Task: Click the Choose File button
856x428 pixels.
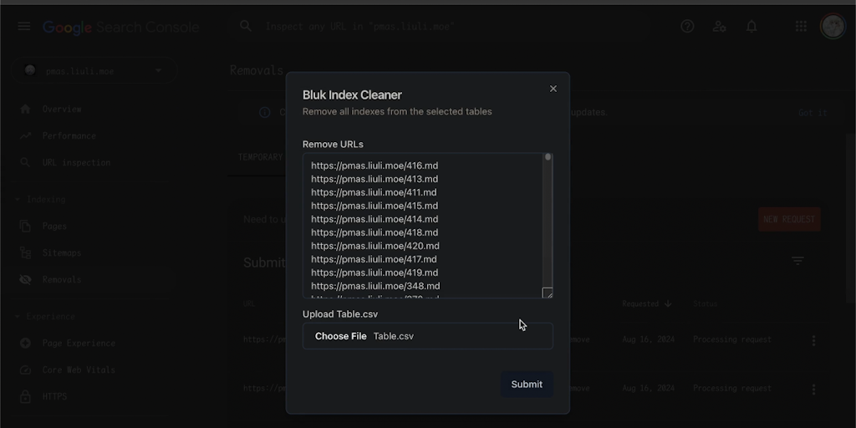Action: [340, 336]
